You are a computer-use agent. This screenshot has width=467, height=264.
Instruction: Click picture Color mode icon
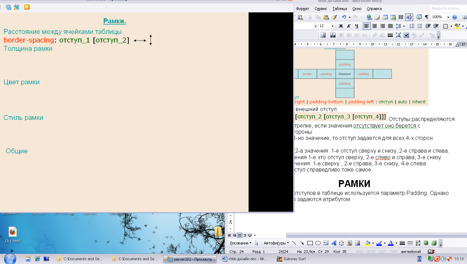pyautogui.click(x=333, y=35)
